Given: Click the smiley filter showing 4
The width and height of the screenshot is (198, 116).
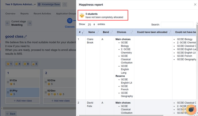Looking at the screenshot, I should click(x=18, y=64).
